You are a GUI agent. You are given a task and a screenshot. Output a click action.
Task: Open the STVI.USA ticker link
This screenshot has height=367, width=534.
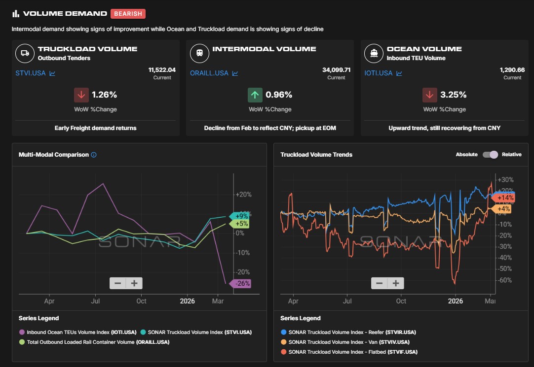[x=30, y=73]
